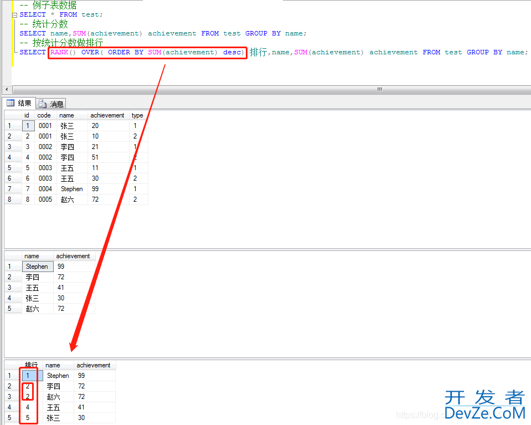Select the 'Stephen' name cell in first grid
Screen dimensions: 531x425
[x=72, y=189]
